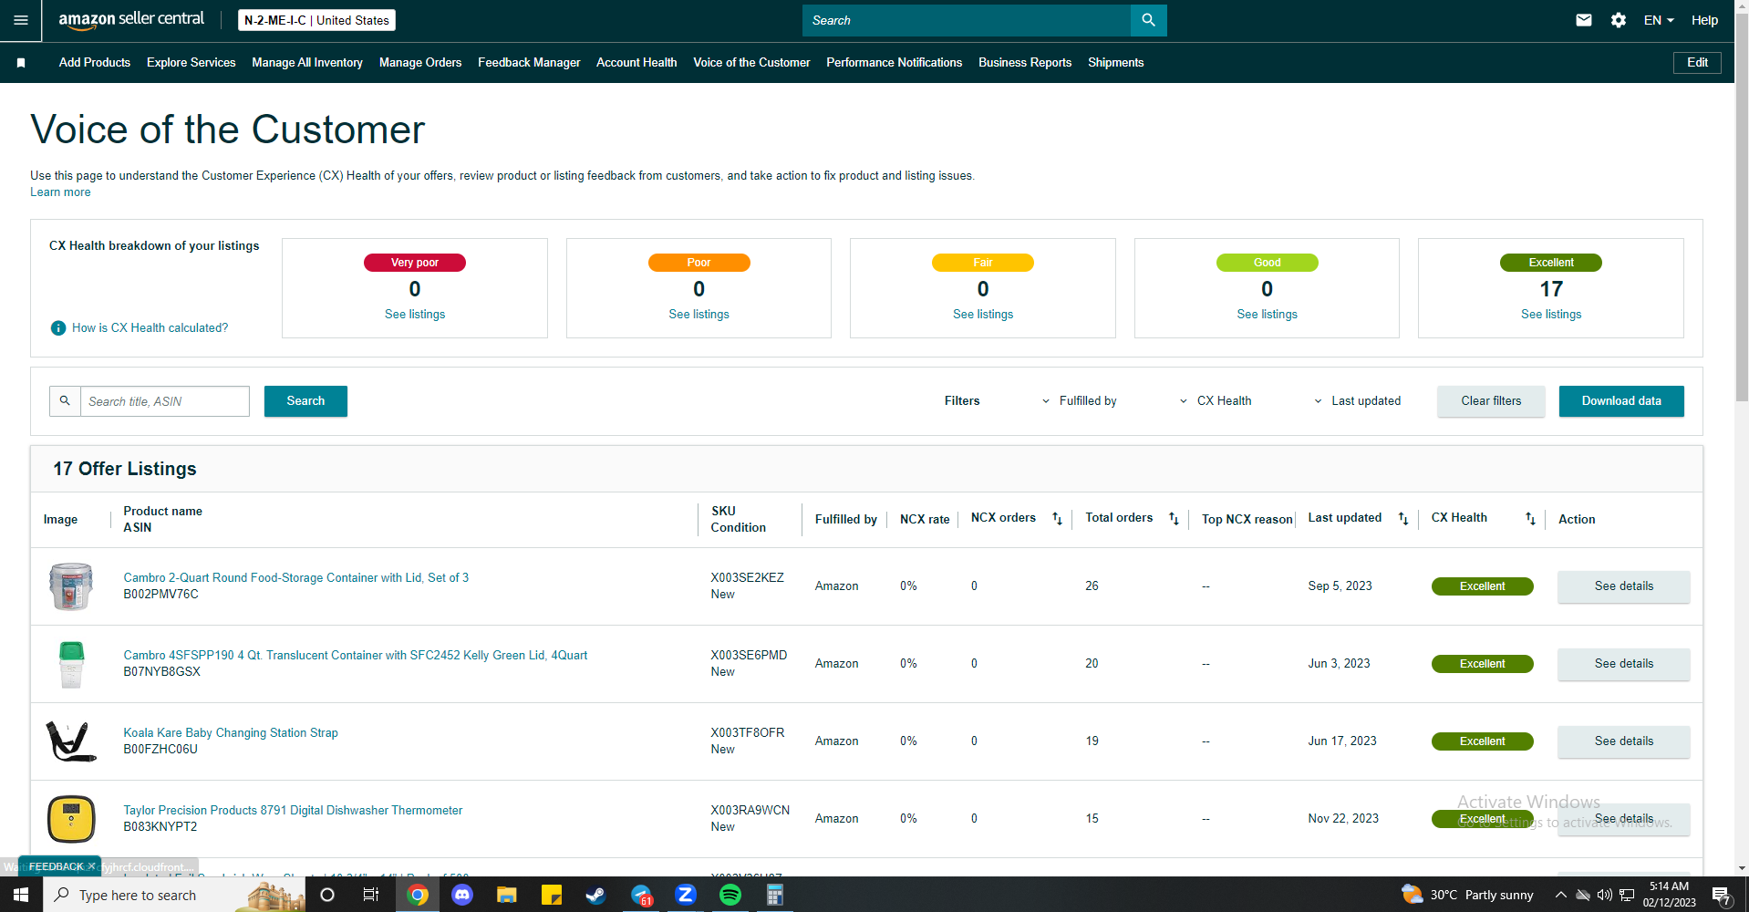Open the EN language dropdown
The width and height of the screenshot is (1749, 912).
coord(1659,20)
